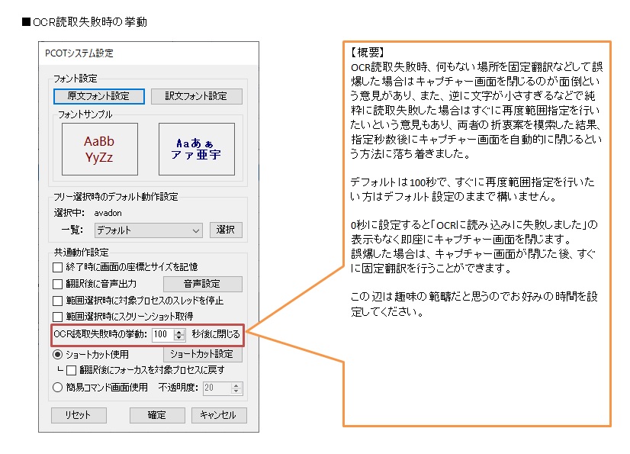630x454 pixels.
Task: Click the リセット button
Action: [79, 415]
